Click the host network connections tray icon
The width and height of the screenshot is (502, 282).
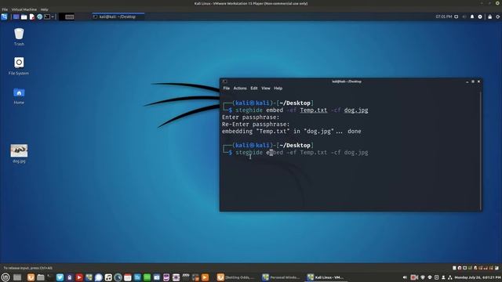(x=449, y=277)
